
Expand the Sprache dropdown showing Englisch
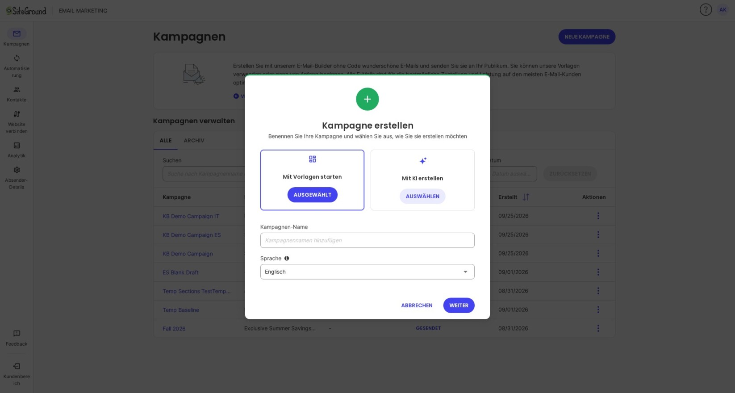click(367, 272)
